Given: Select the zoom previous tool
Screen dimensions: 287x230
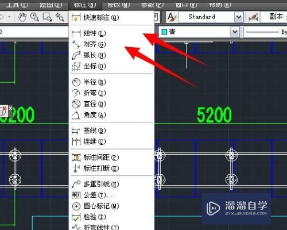Looking at the screenshot, I should (x=60, y=17).
